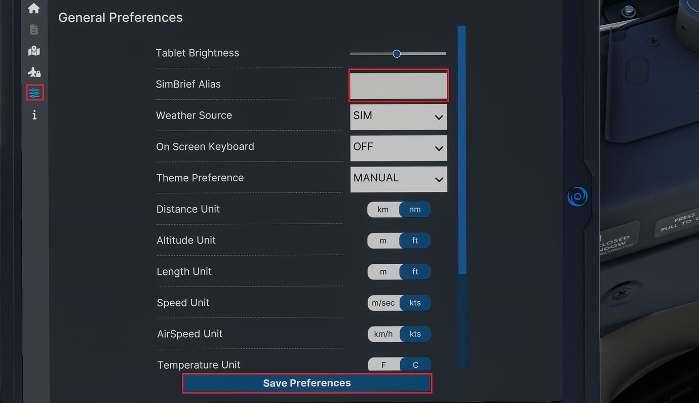Image resolution: width=699 pixels, height=403 pixels.
Task: Open the Home page icon
Action: [34, 8]
